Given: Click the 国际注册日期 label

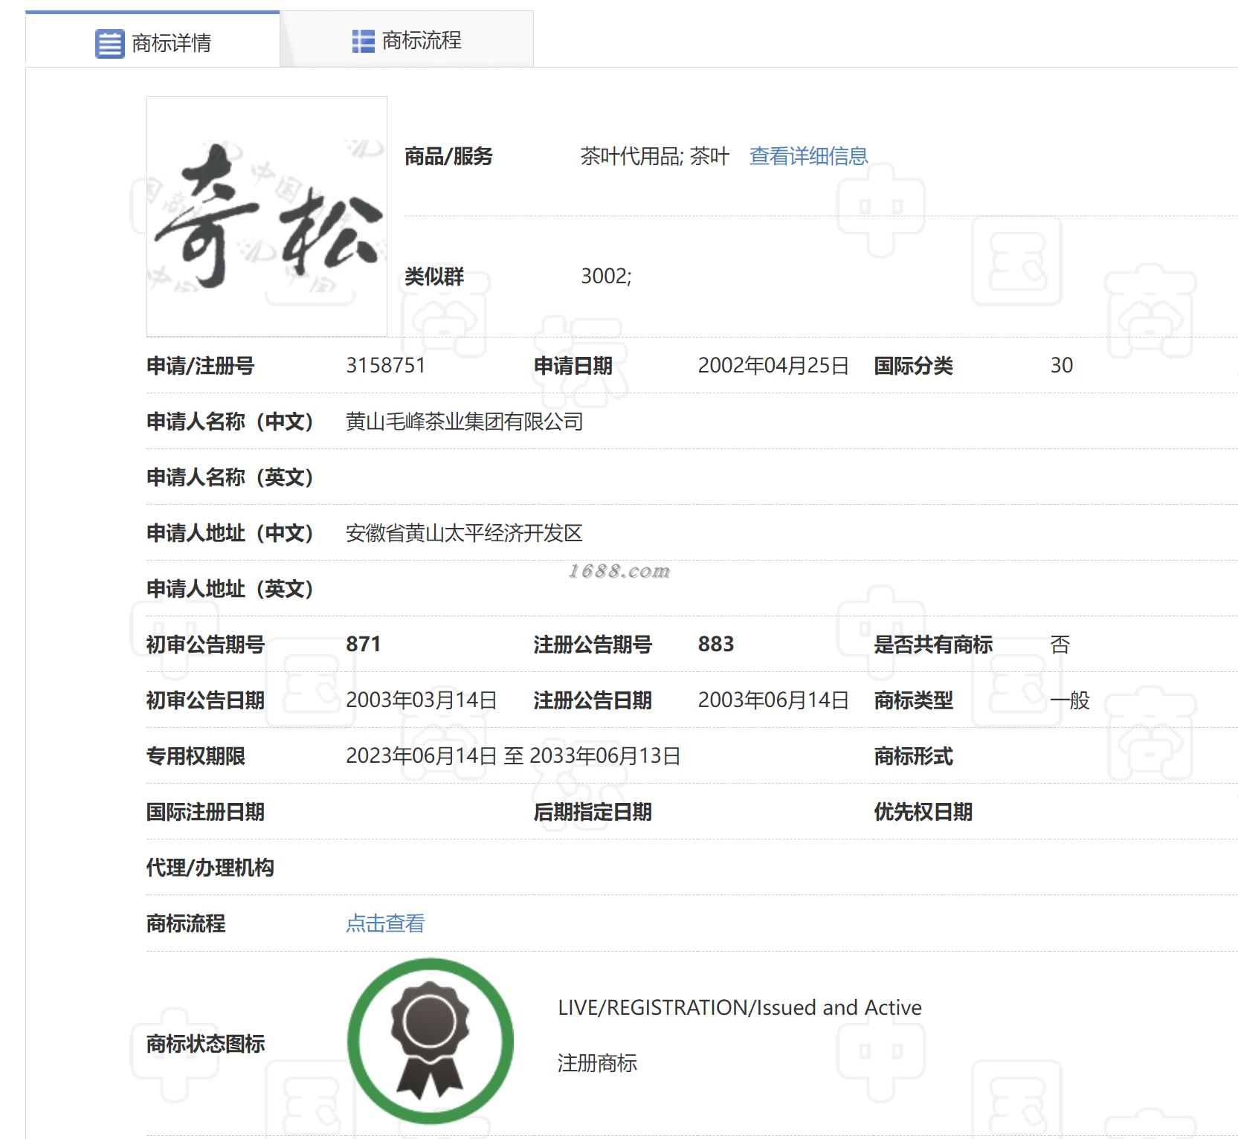Looking at the screenshot, I should click(205, 812).
